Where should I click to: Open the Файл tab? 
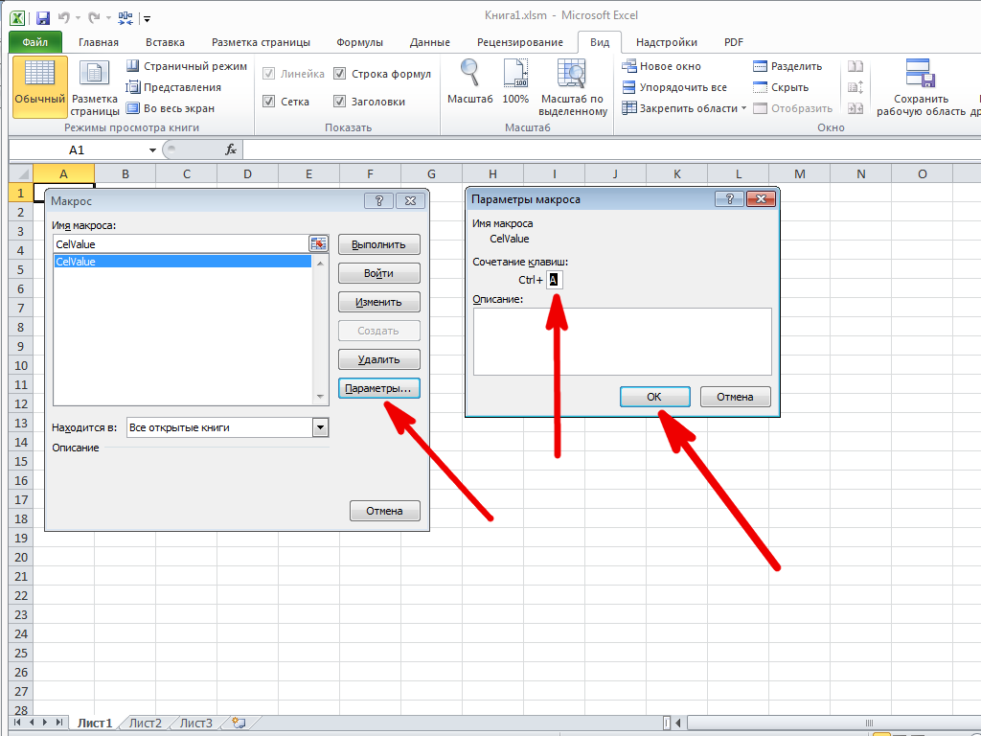tap(35, 42)
